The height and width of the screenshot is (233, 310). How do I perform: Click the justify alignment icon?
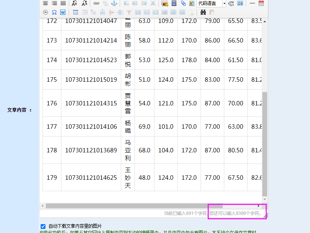[63, 3]
